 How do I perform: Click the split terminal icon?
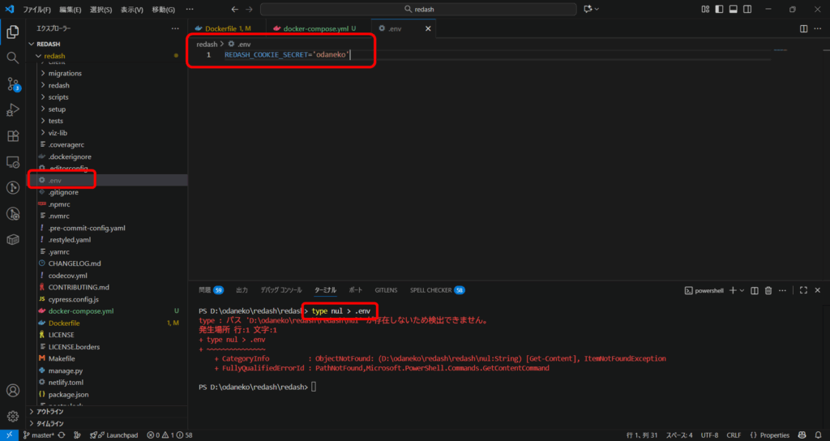click(x=755, y=290)
